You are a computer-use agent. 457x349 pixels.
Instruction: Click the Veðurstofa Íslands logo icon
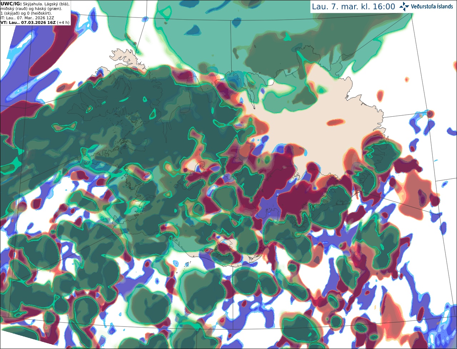click(x=404, y=6)
